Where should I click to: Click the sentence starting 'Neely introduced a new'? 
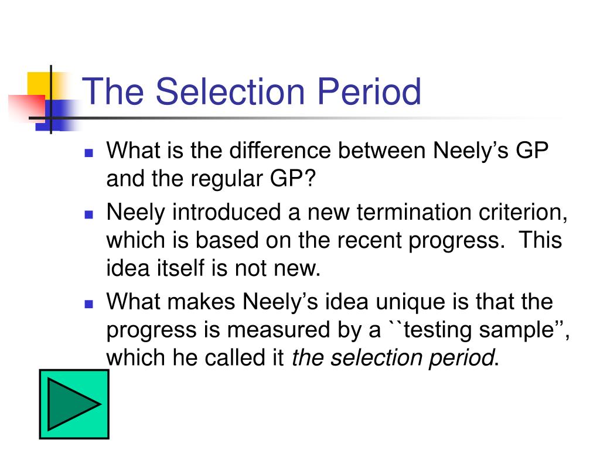tap(337, 212)
